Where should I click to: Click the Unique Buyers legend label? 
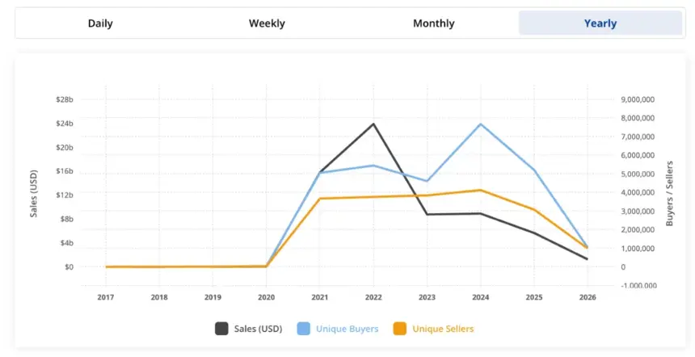[x=347, y=329]
